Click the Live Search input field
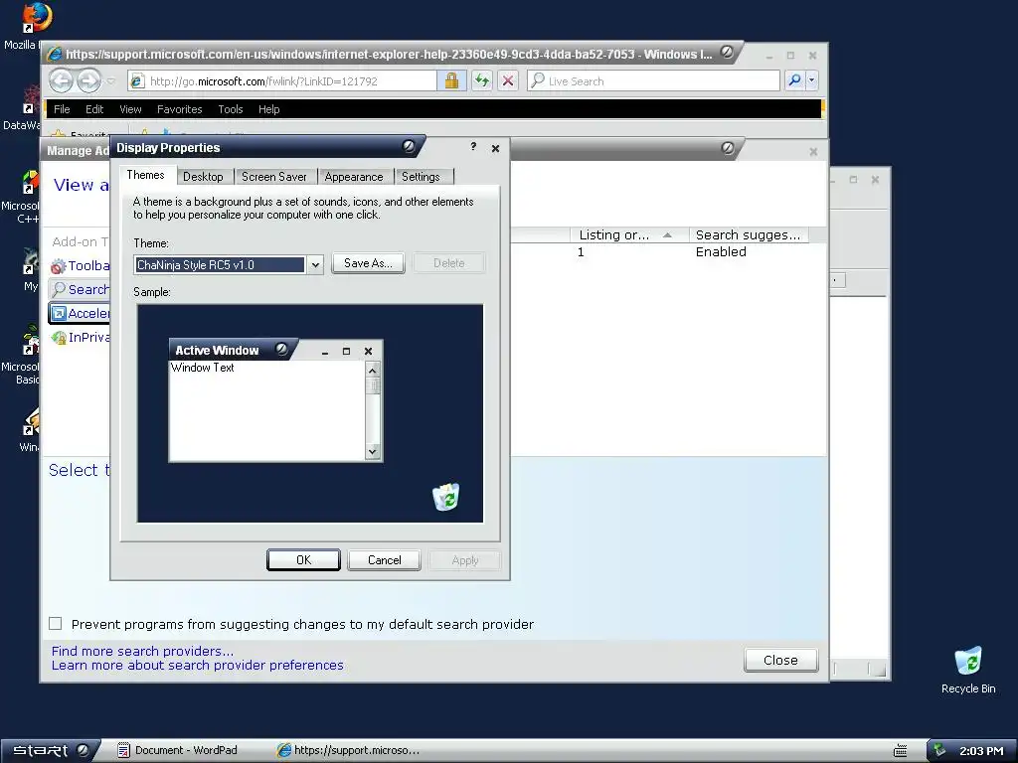This screenshot has width=1018, height=763. (x=654, y=81)
